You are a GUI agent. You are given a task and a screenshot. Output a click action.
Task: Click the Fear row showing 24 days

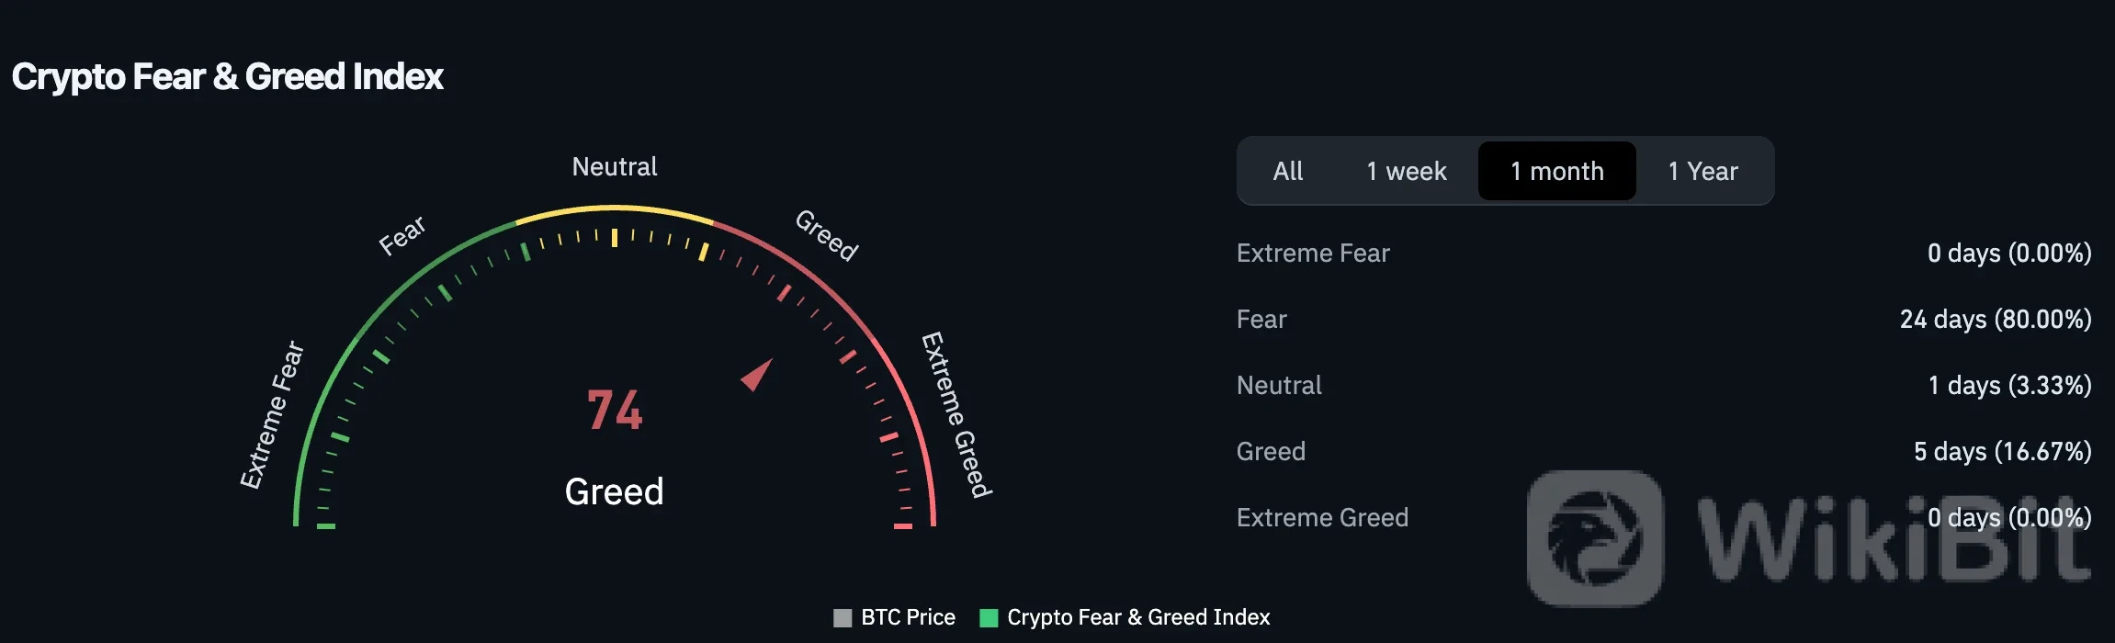click(1664, 319)
